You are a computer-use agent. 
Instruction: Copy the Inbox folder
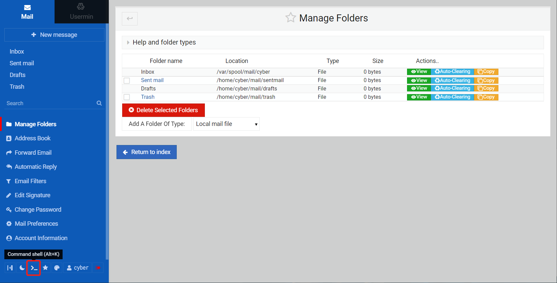tap(486, 72)
